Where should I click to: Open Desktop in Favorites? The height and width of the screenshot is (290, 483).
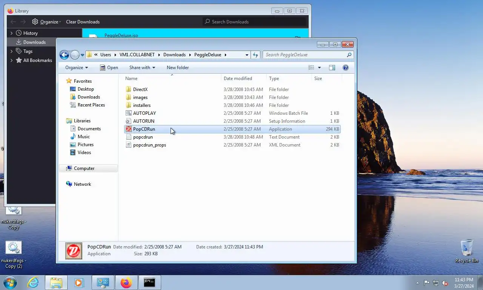click(86, 89)
